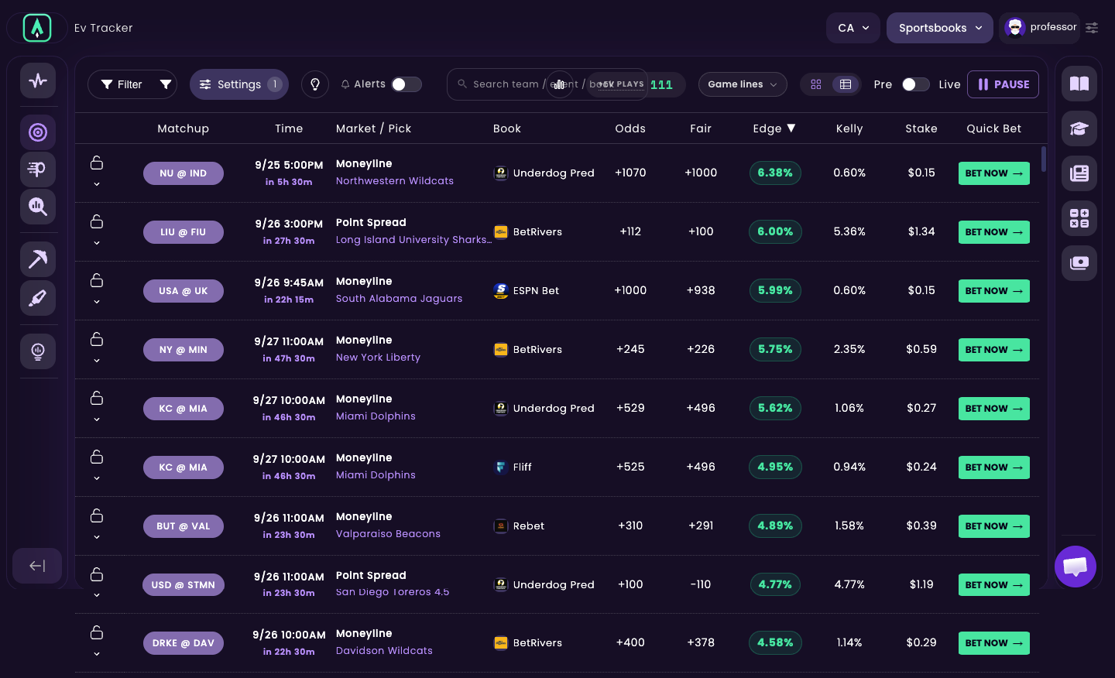The height and width of the screenshot is (678, 1115).
Task: Open the chat bubble support button
Action: point(1076,567)
